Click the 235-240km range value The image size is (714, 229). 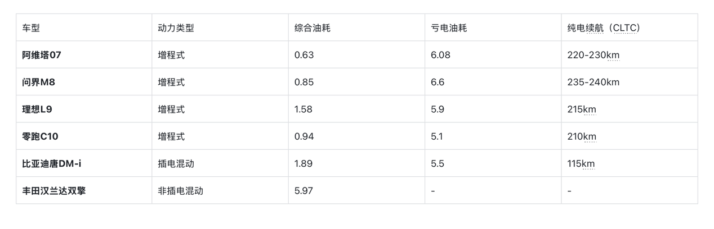click(593, 83)
